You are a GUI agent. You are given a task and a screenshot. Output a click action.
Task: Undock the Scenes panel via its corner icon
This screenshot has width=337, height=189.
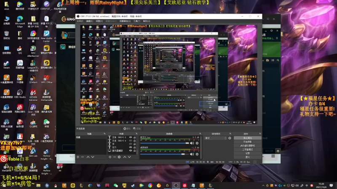tap(104, 134)
